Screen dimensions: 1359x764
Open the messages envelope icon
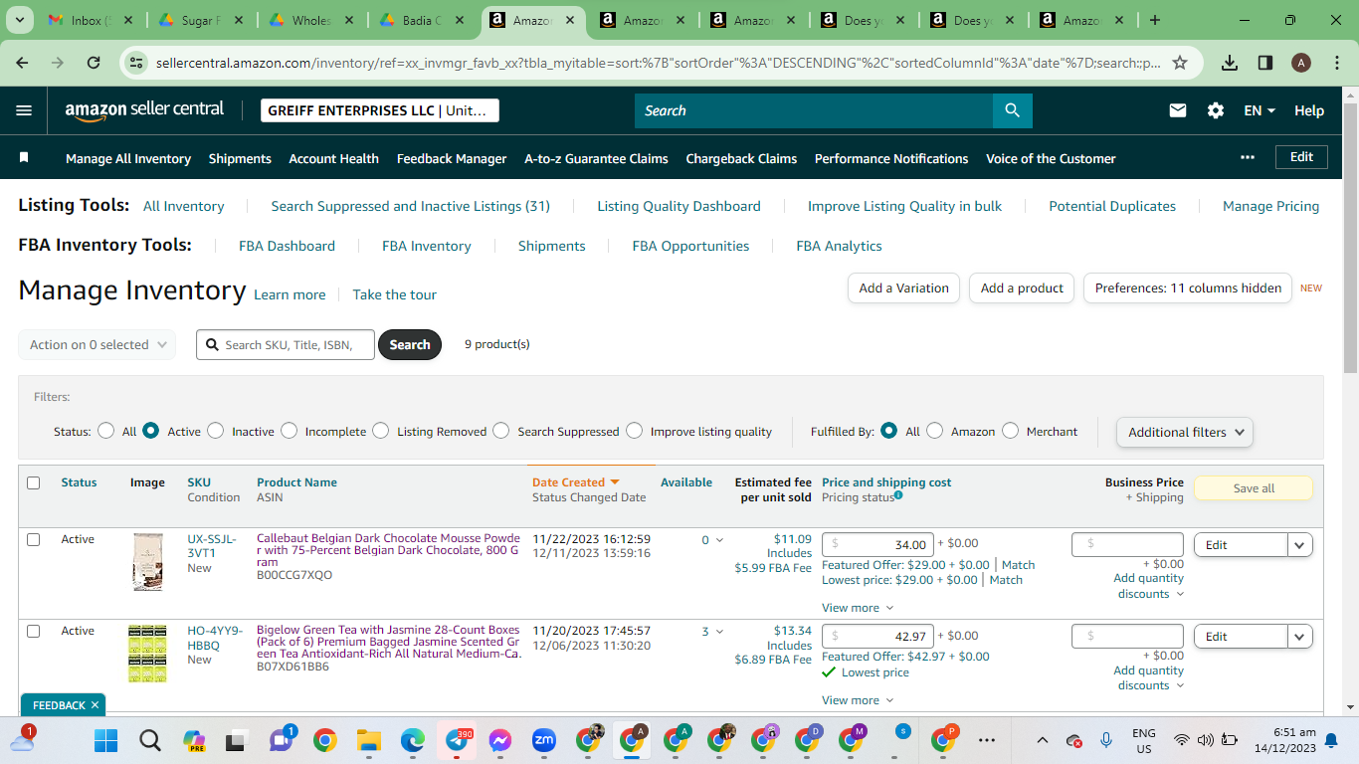(x=1178, y=110)
